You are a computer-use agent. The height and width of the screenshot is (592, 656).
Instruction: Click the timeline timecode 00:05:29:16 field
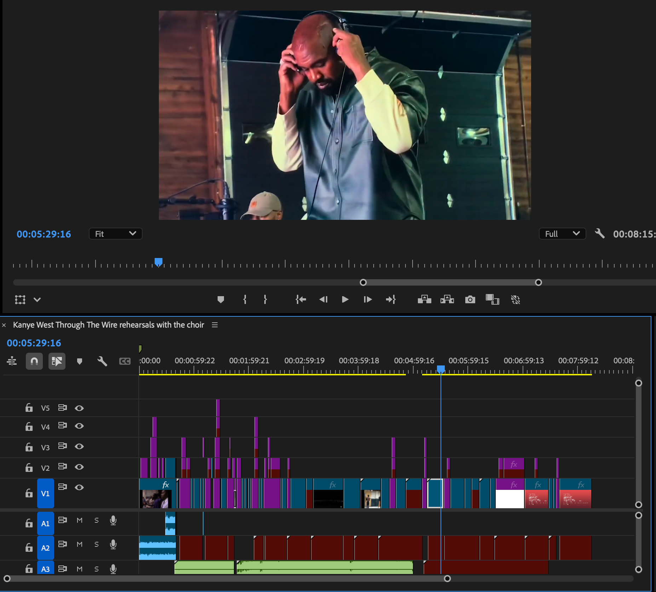(34, 343)
